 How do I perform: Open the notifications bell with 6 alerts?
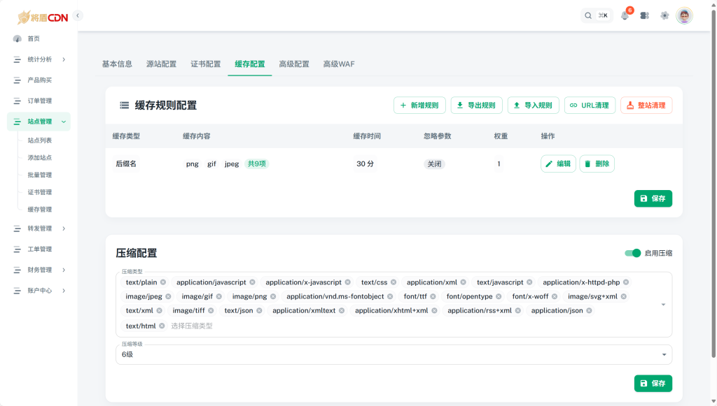pyautogui.click(x=625, y=15)
